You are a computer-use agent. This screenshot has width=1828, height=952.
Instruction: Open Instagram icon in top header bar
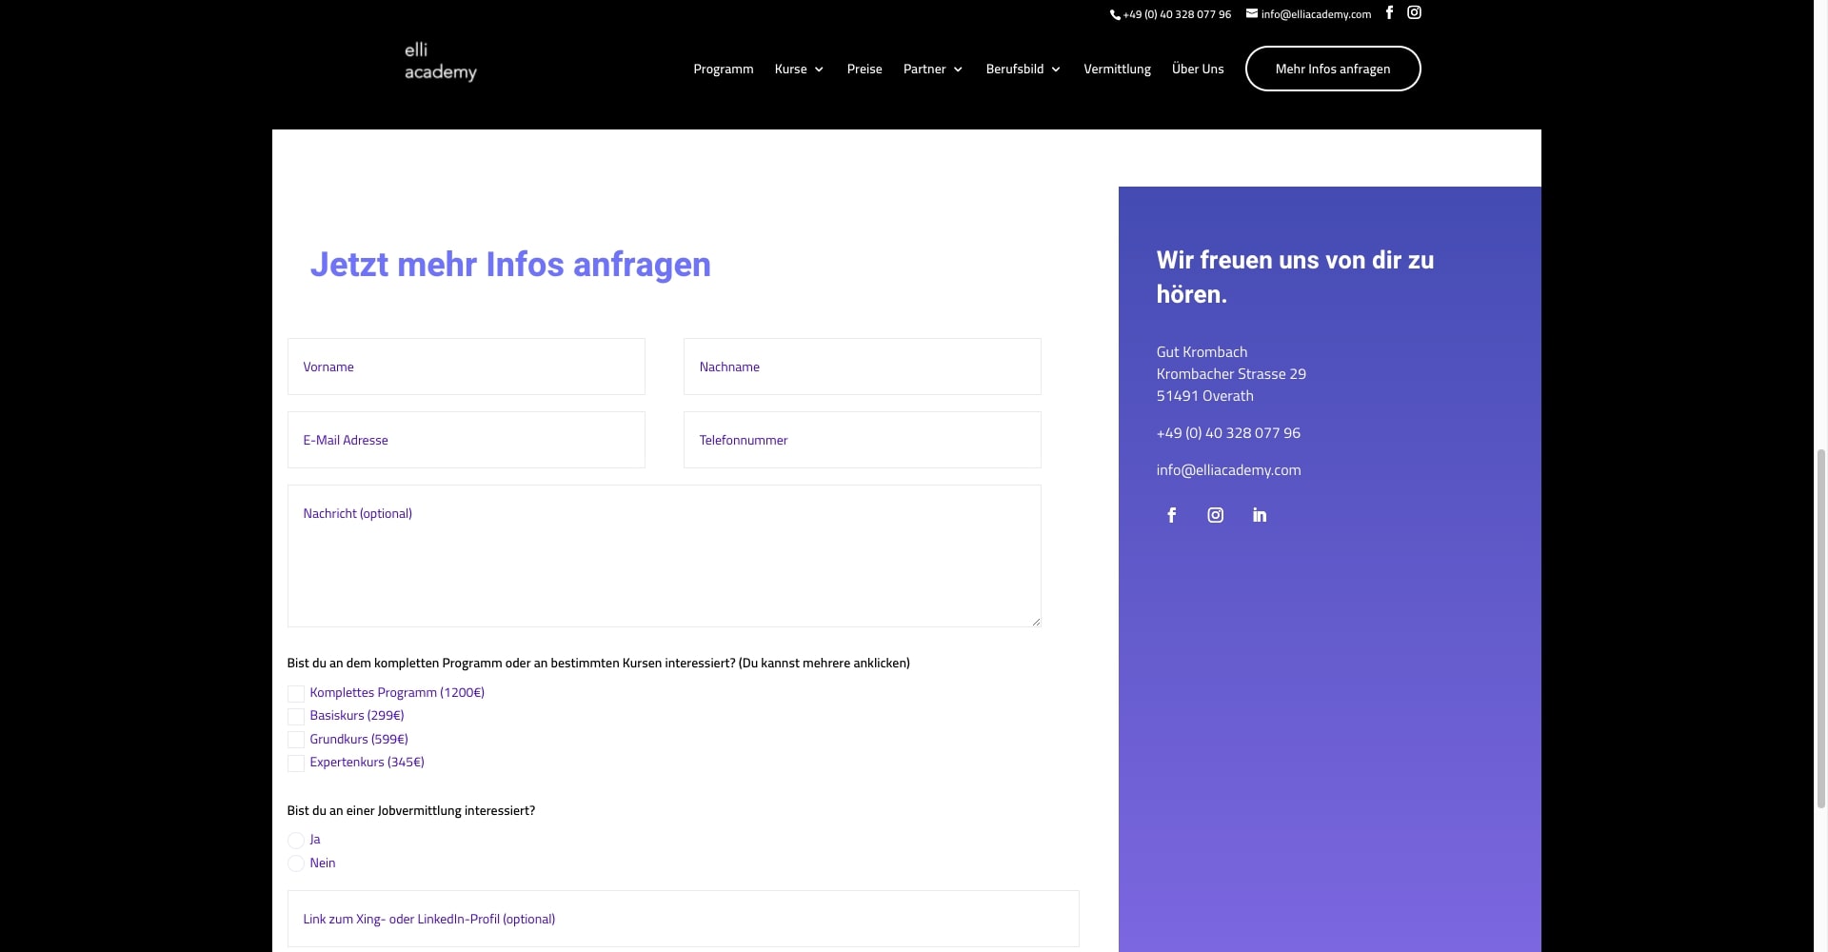[1414, 12]
